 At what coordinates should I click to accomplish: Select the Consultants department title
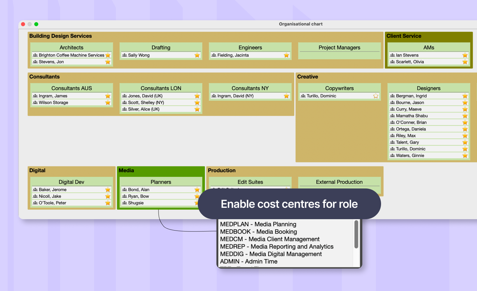(x=44, y=77)
